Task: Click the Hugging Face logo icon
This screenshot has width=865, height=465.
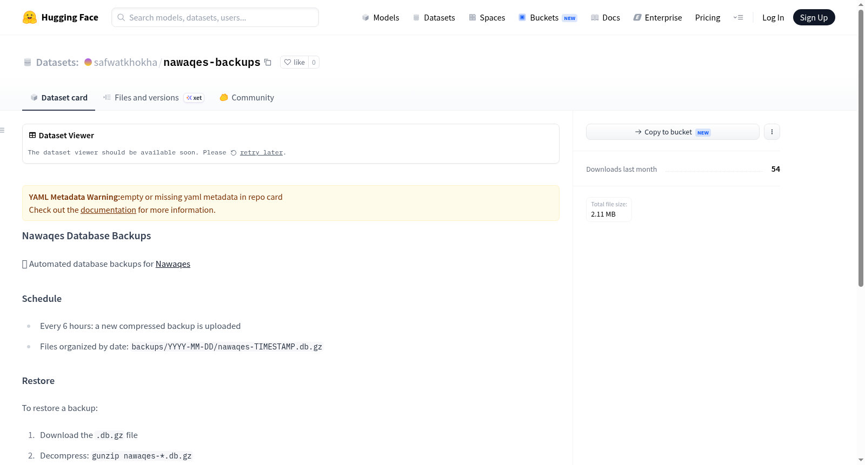Action: click(30, 17)
